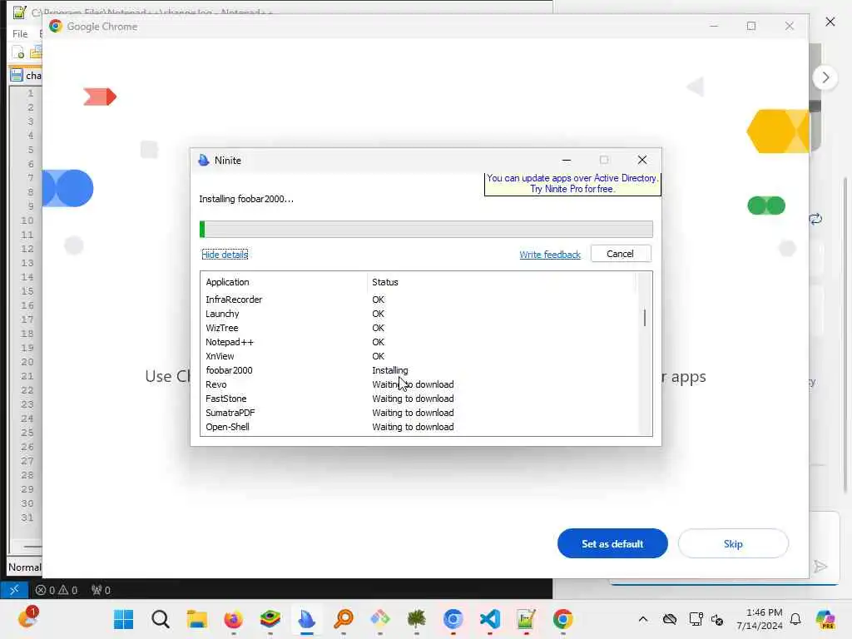Open BlueStacks from the taskbar
Viewport: 852px width, 639px height.
270,619
